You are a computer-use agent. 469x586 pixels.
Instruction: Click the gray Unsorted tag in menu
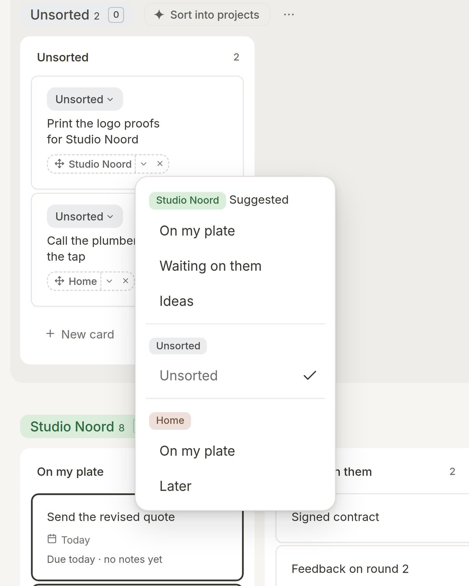click(178, 346)
